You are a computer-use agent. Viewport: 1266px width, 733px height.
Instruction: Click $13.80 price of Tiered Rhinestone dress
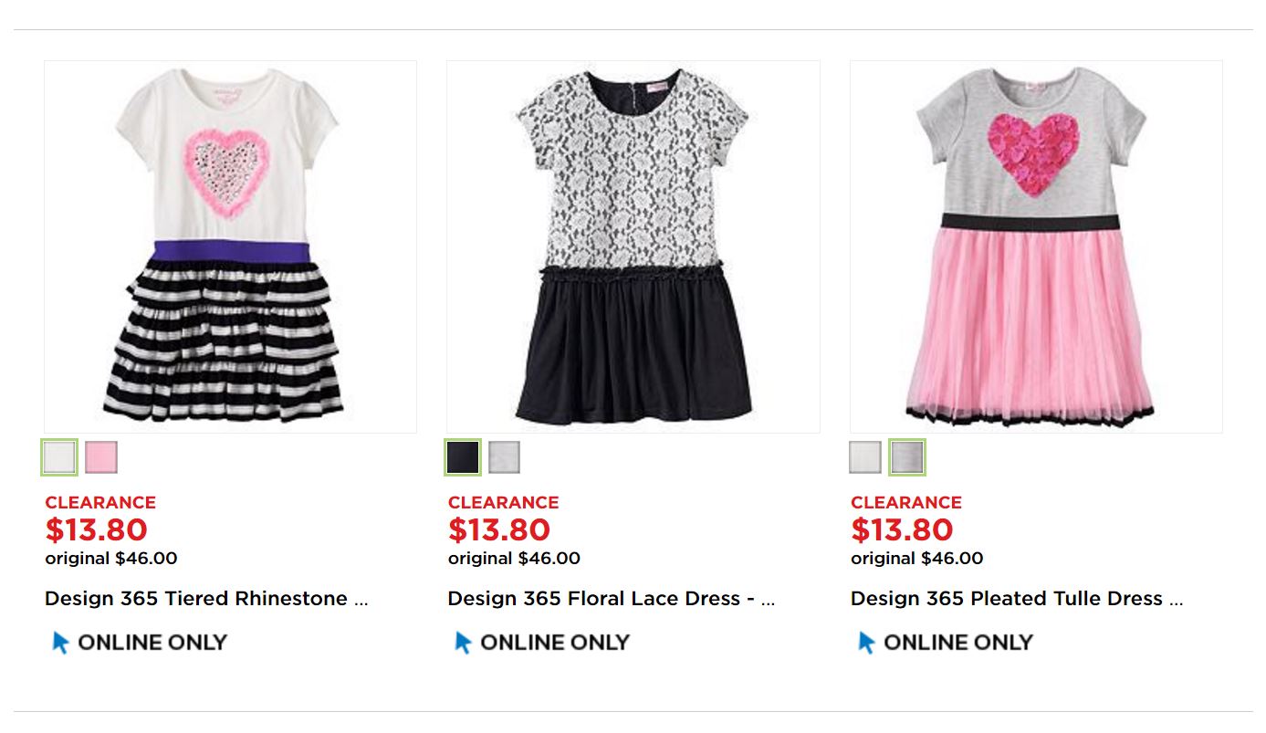coord(96,529)
